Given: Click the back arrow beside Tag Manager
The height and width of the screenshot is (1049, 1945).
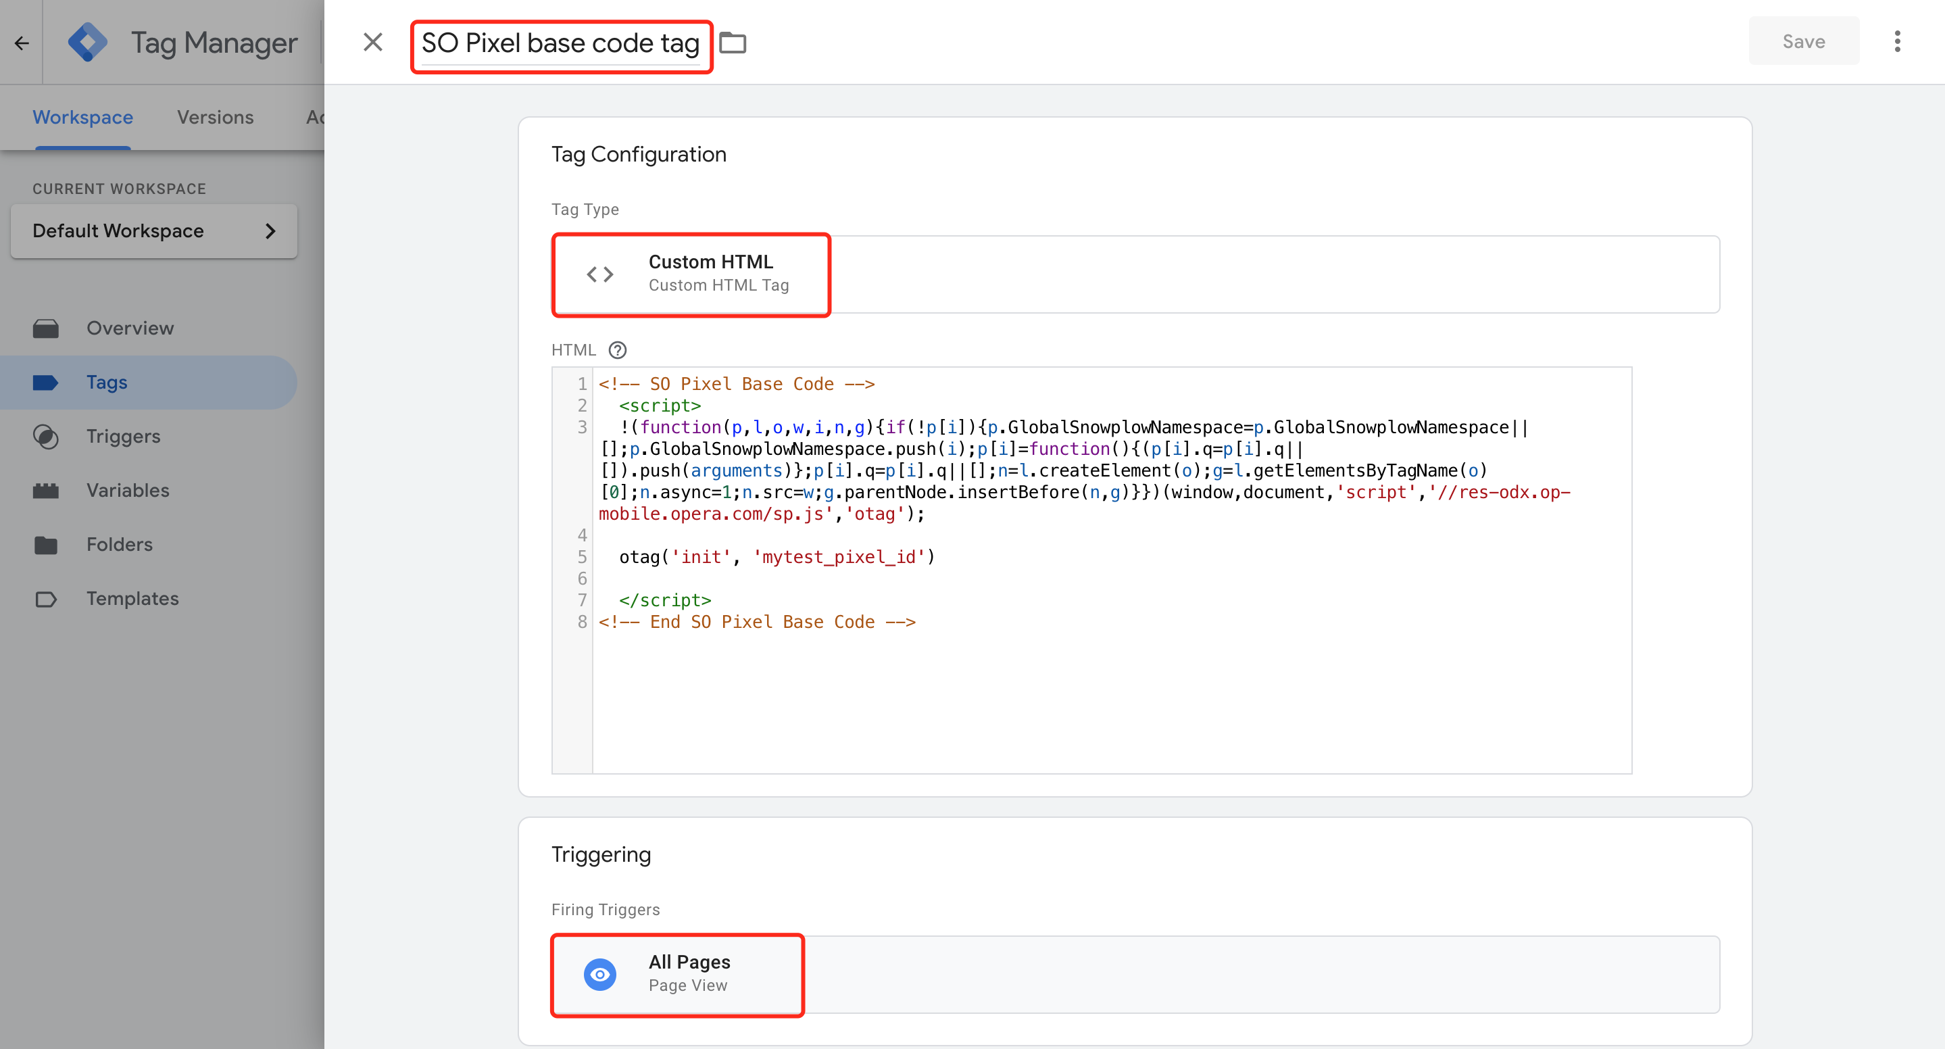Looking at the screenshot, I should point(21,43).
